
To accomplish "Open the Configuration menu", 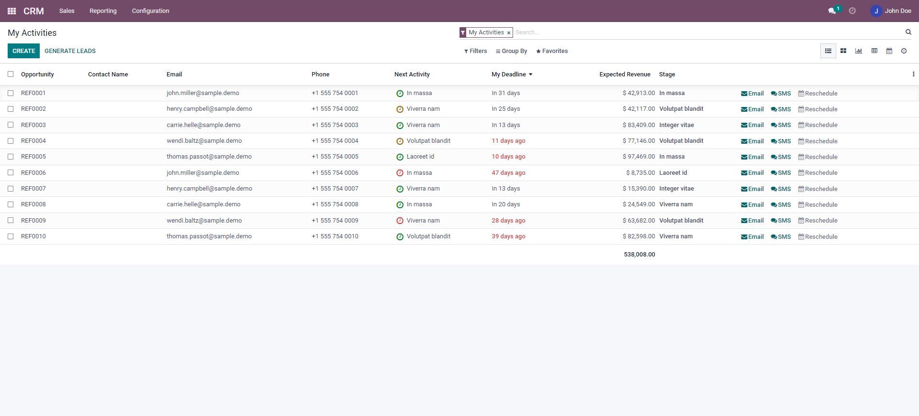I will coord(150,11).
